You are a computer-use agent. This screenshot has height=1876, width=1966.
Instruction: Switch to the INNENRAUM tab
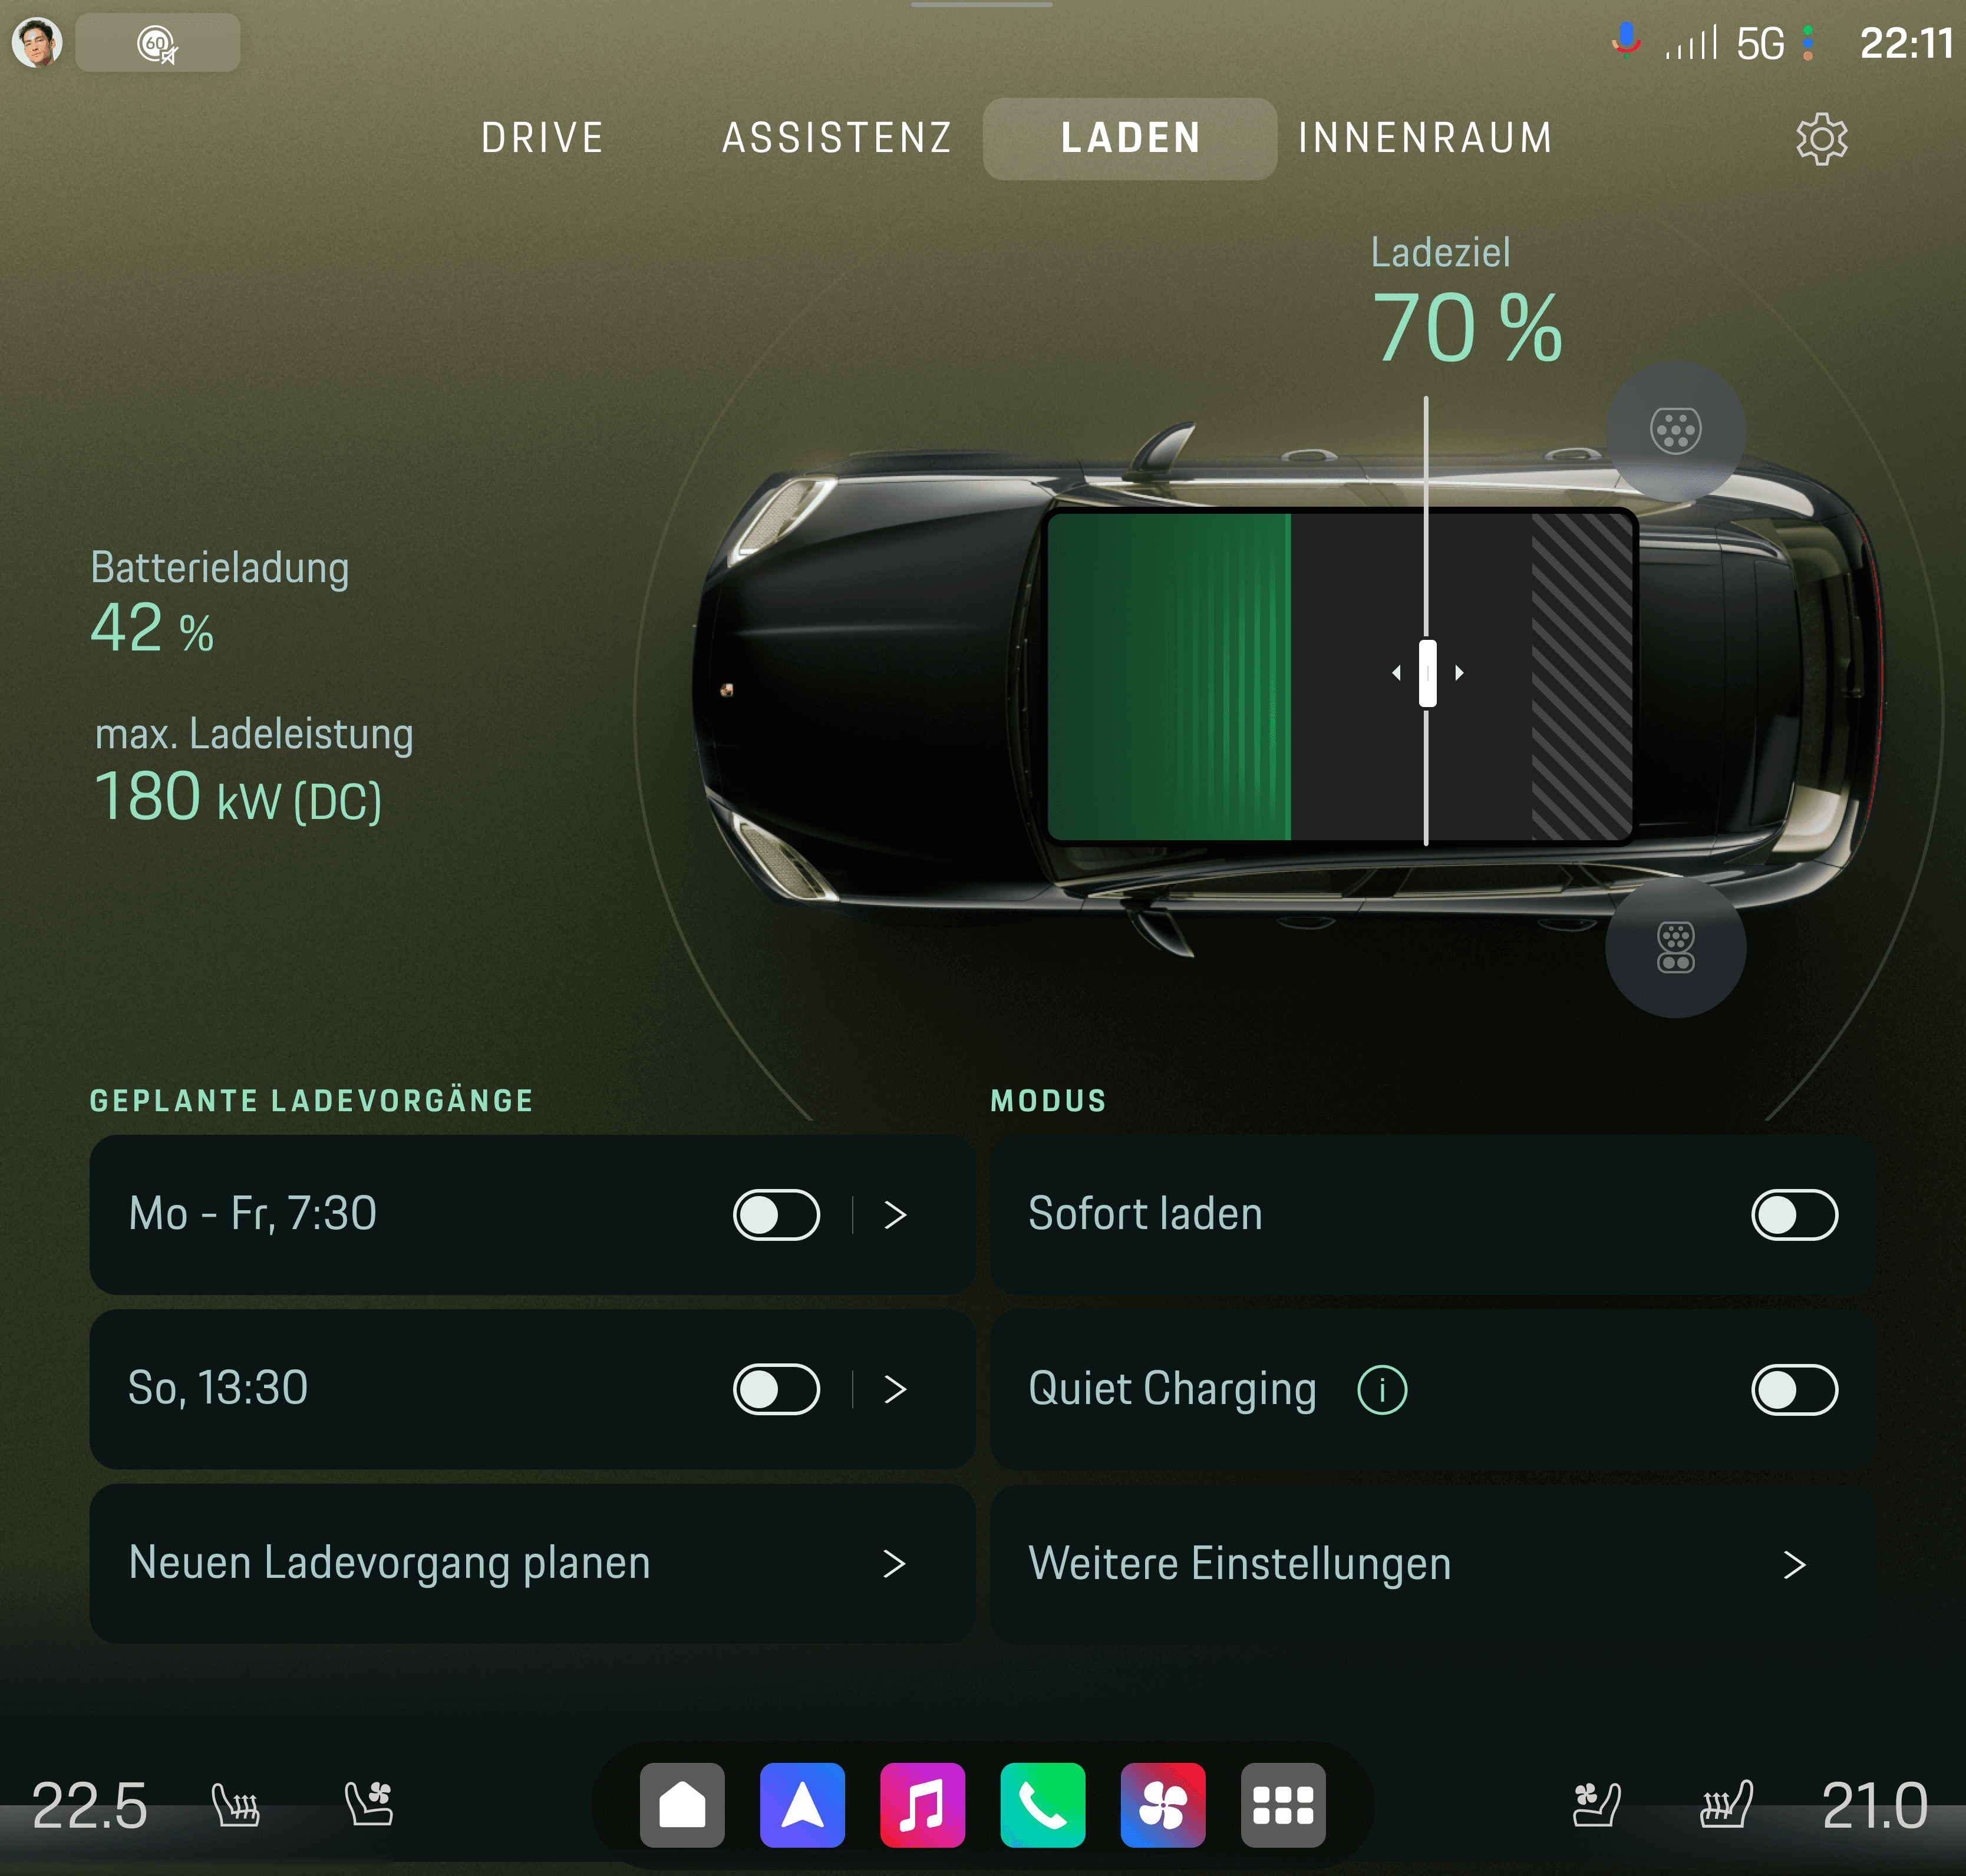point(1425,138)
